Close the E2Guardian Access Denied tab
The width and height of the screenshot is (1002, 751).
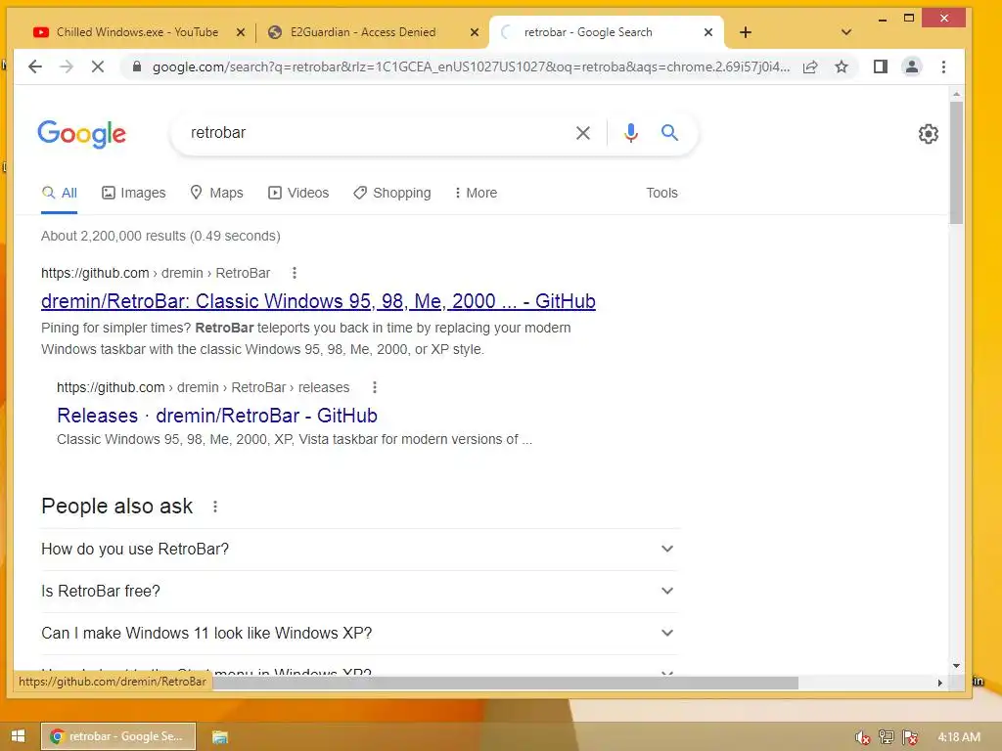[475, 32]
